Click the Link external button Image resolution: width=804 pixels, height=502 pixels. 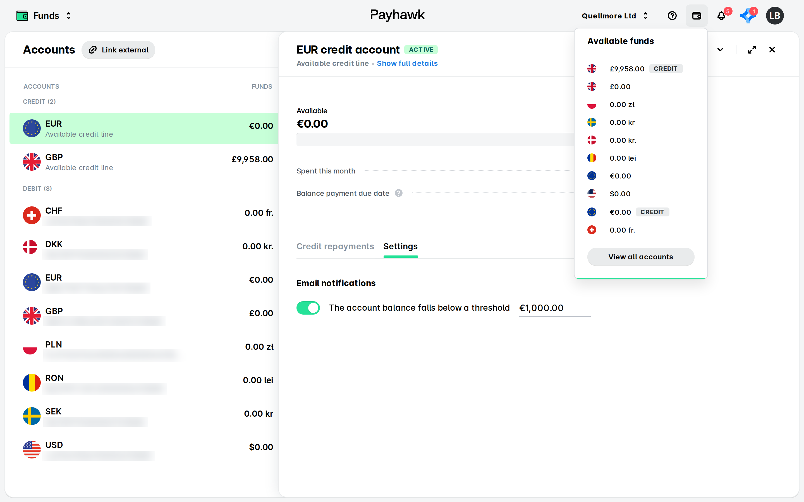pyautogui.click(x=118, y=50)
